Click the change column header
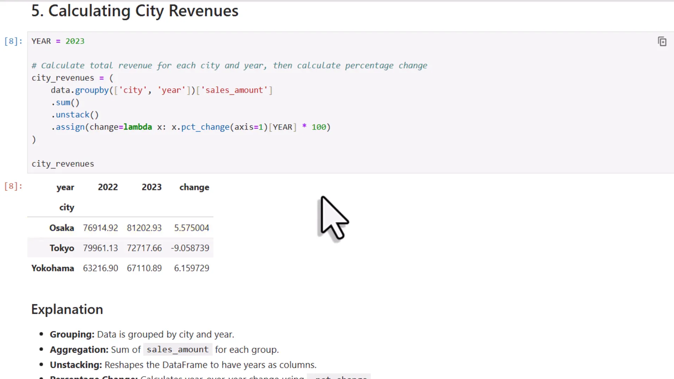This screenshot has width=674, height=379. (x=194, y=187)
